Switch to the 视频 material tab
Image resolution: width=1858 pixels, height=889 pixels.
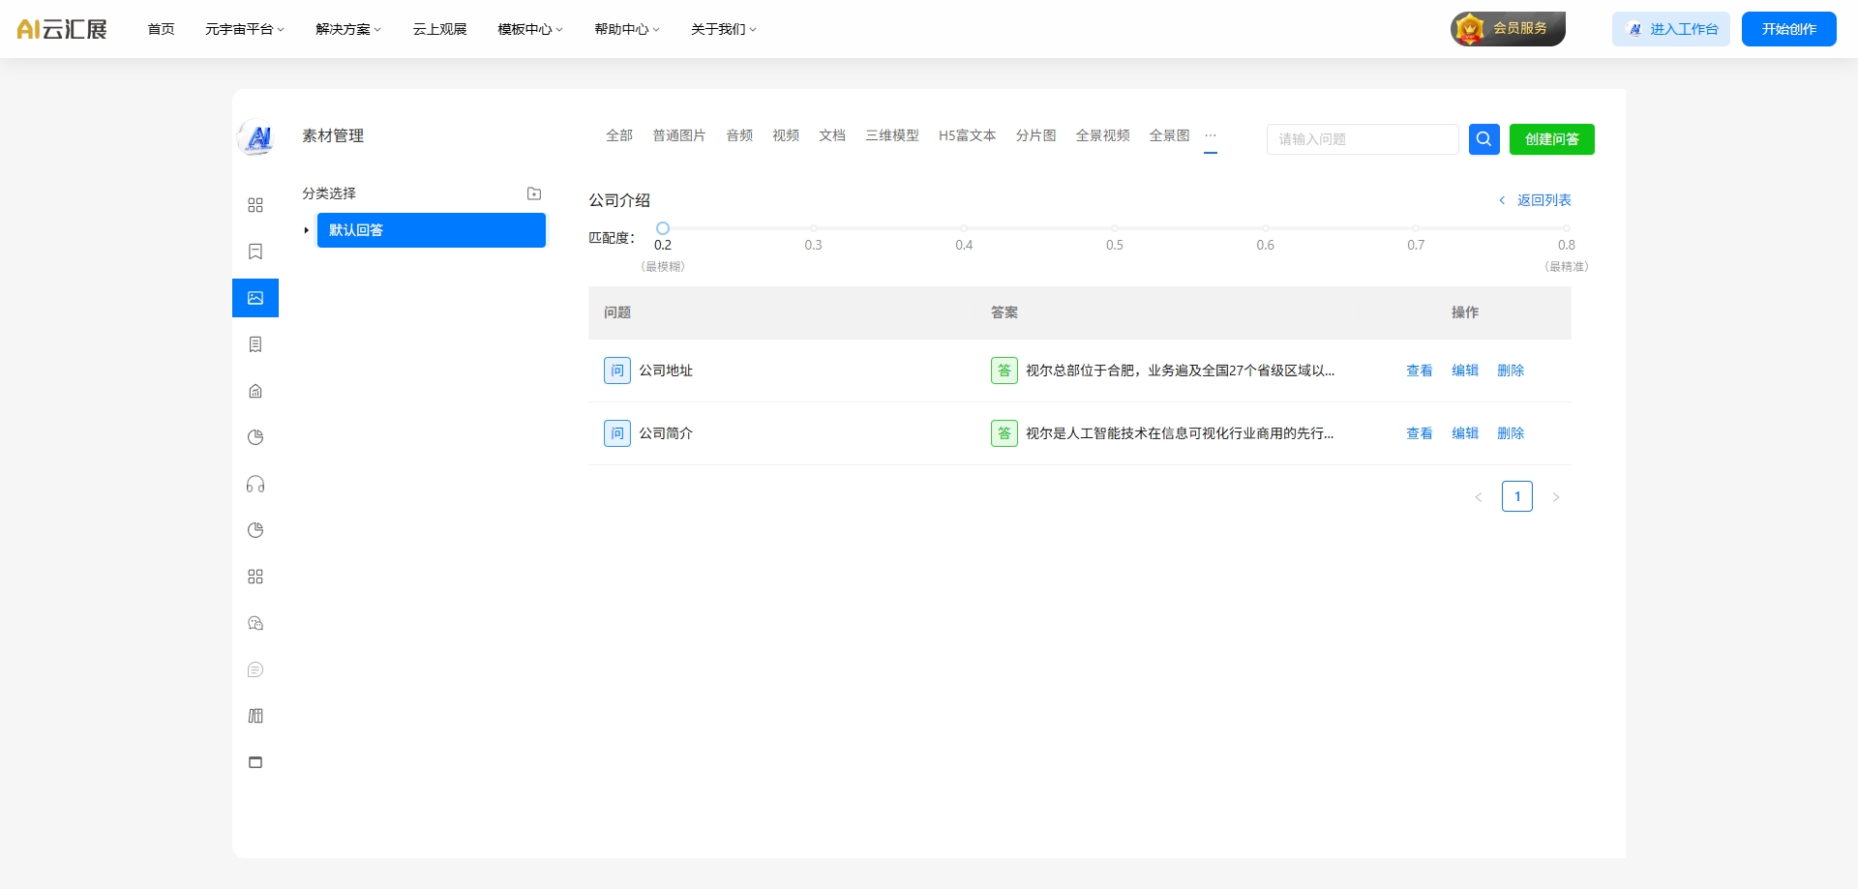tap(785, 135)
